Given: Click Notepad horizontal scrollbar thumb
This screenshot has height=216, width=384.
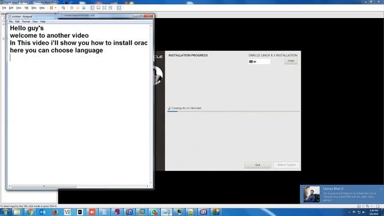Looking at the screenshot, I should [44, 186].
